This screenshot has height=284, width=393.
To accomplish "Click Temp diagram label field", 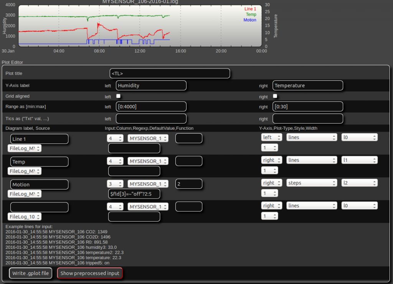I will pyautogui.click(x=40, y=162).
